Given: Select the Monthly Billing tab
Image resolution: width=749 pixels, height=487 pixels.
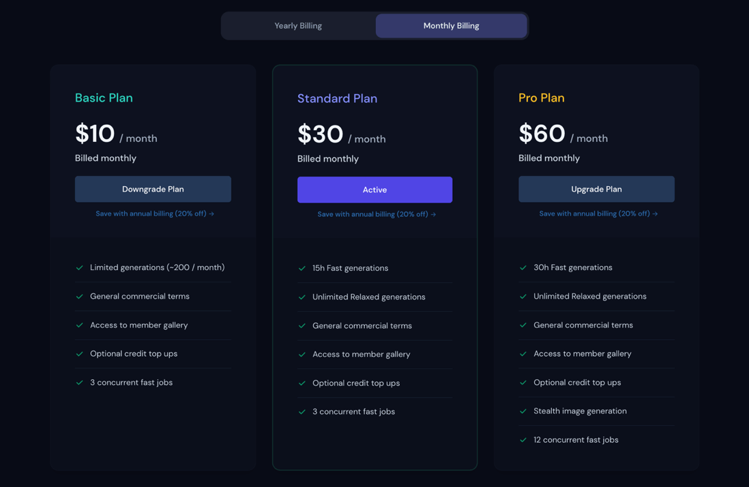Looking at the screenshot, I should point(451,26).
